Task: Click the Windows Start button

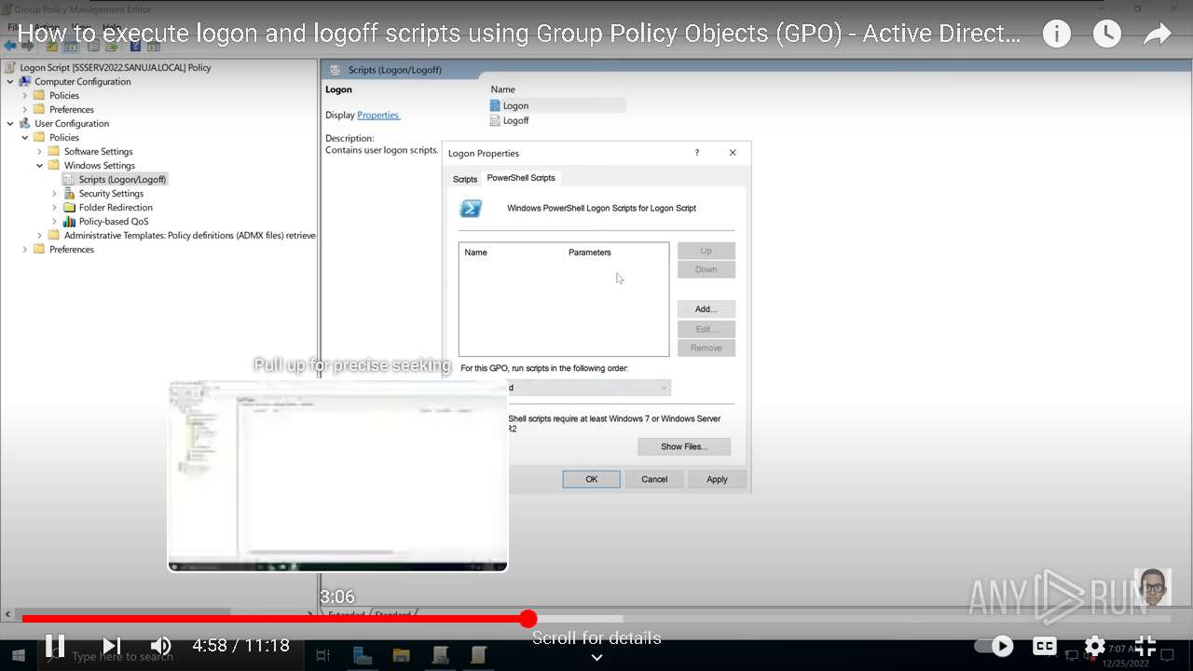Action: (x=18, y=656)
